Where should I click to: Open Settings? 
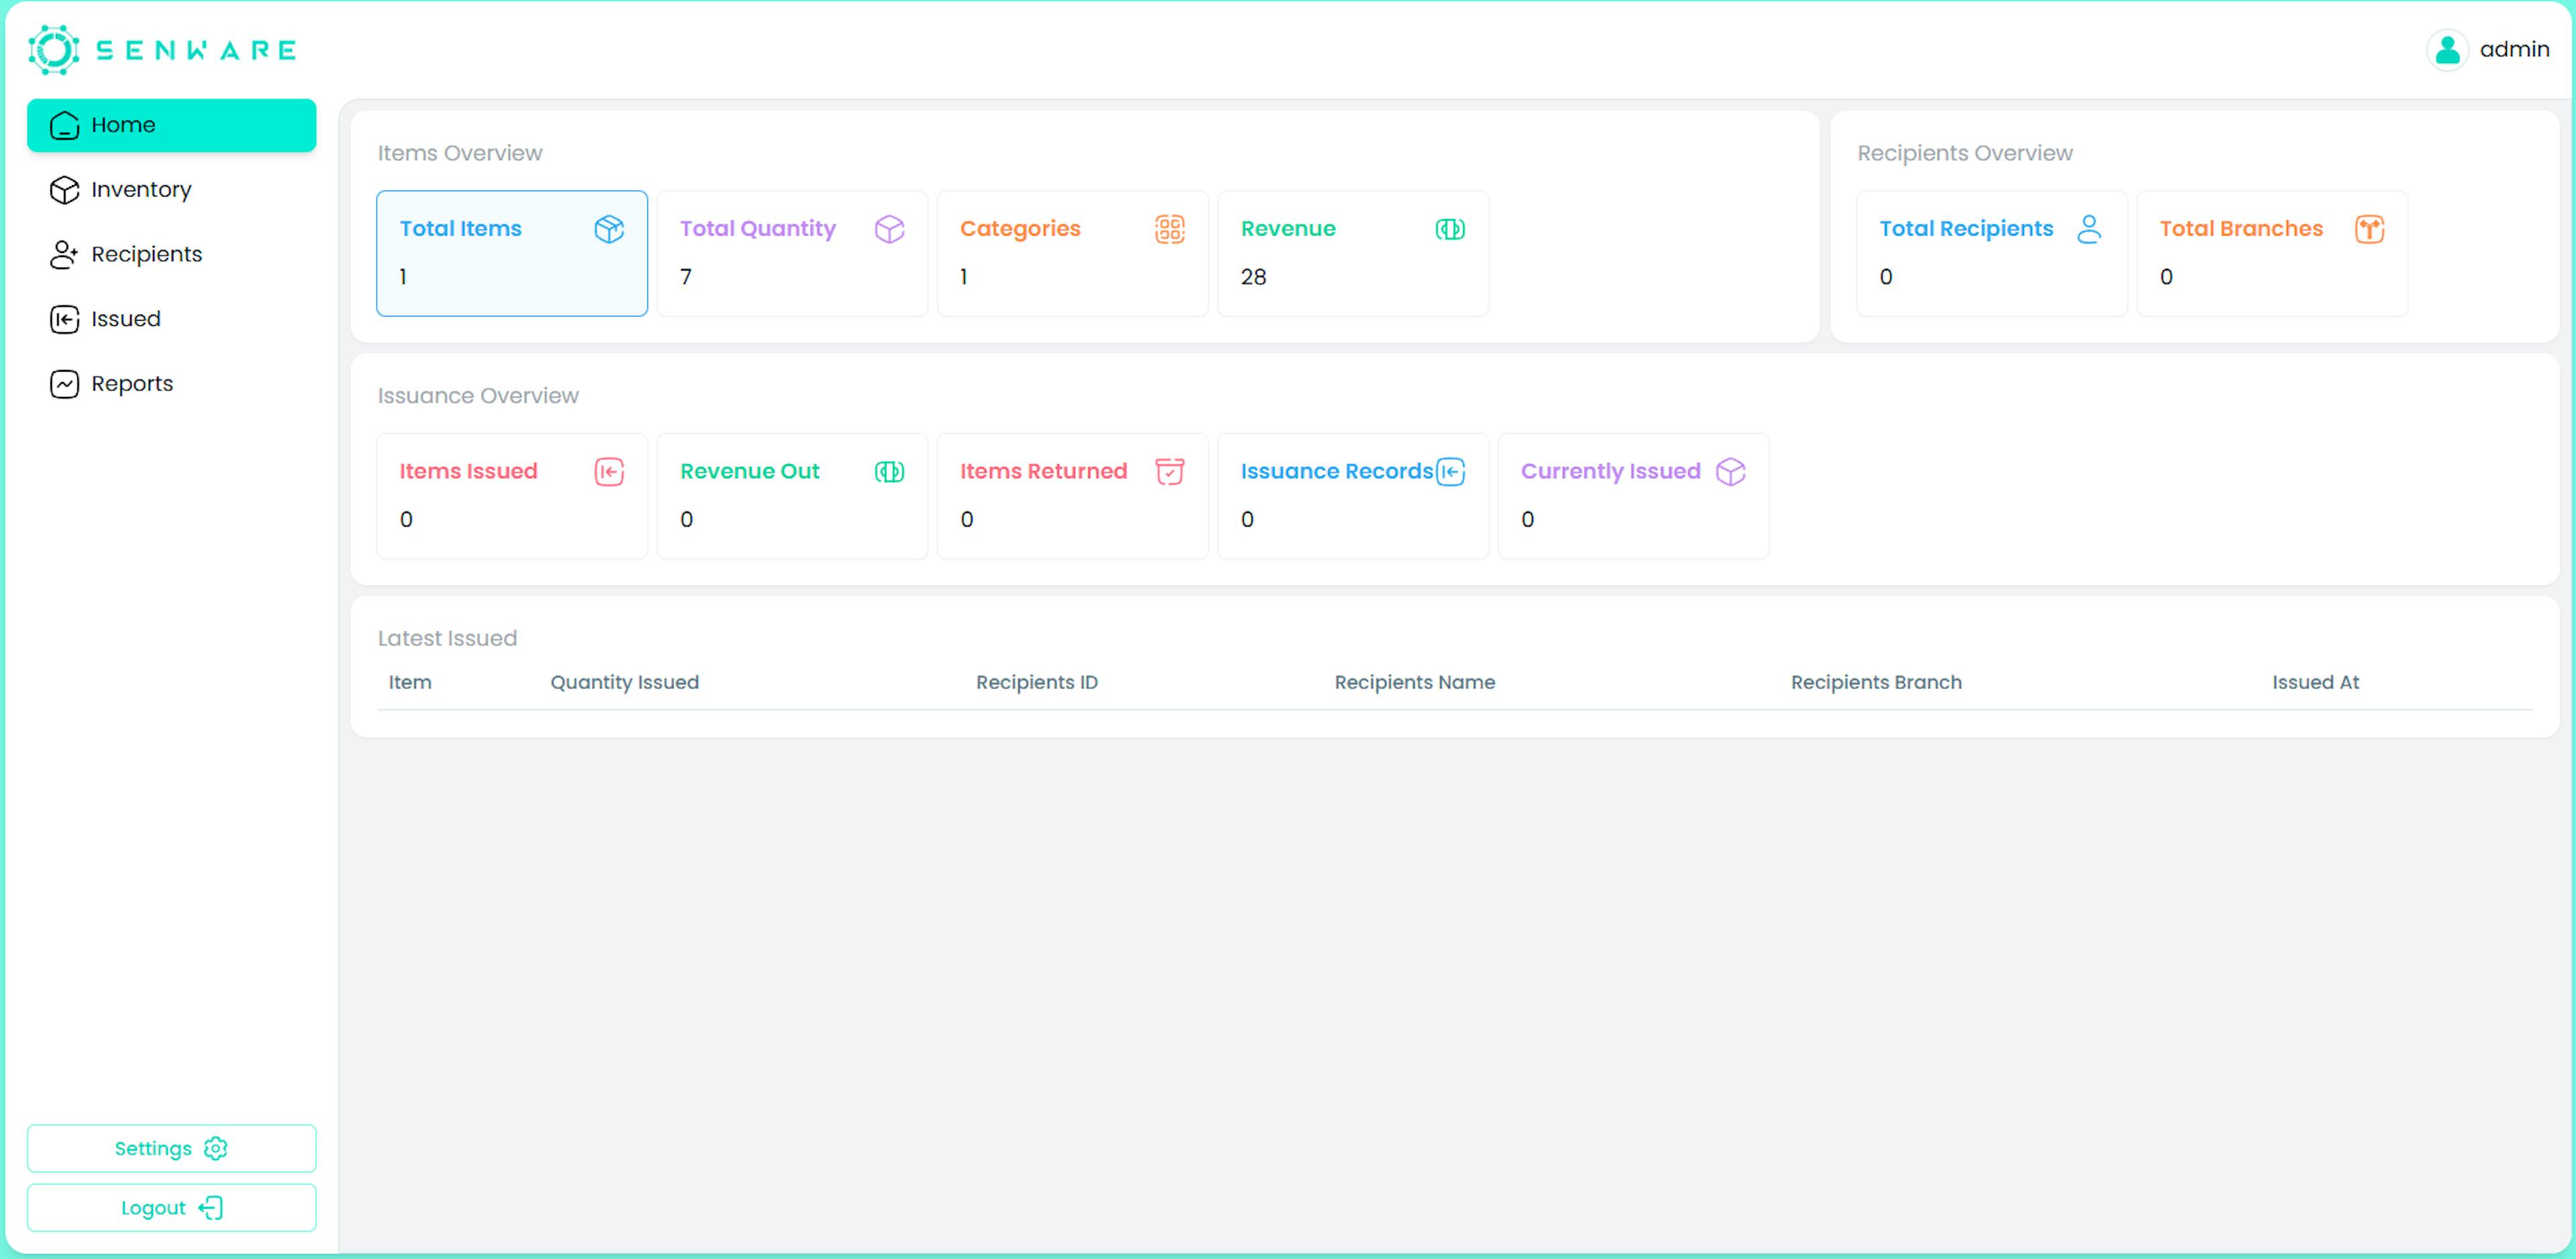pos(172,1148)
